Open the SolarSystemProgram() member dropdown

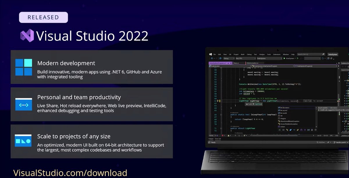(x=316, y=66)
